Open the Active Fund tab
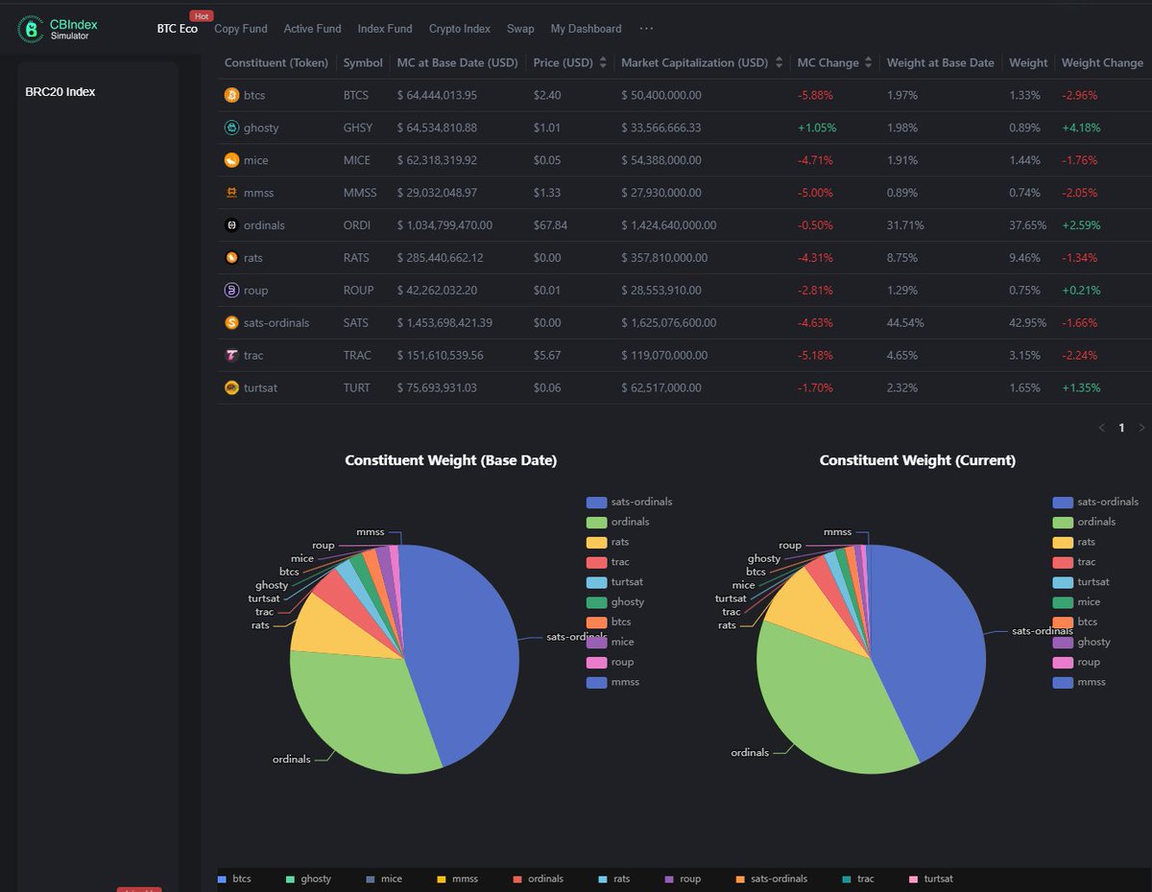The image size is (1152, 892). [312, 29]
